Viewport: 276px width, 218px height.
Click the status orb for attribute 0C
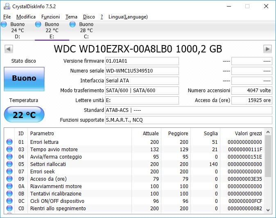[x=9, y=201]
